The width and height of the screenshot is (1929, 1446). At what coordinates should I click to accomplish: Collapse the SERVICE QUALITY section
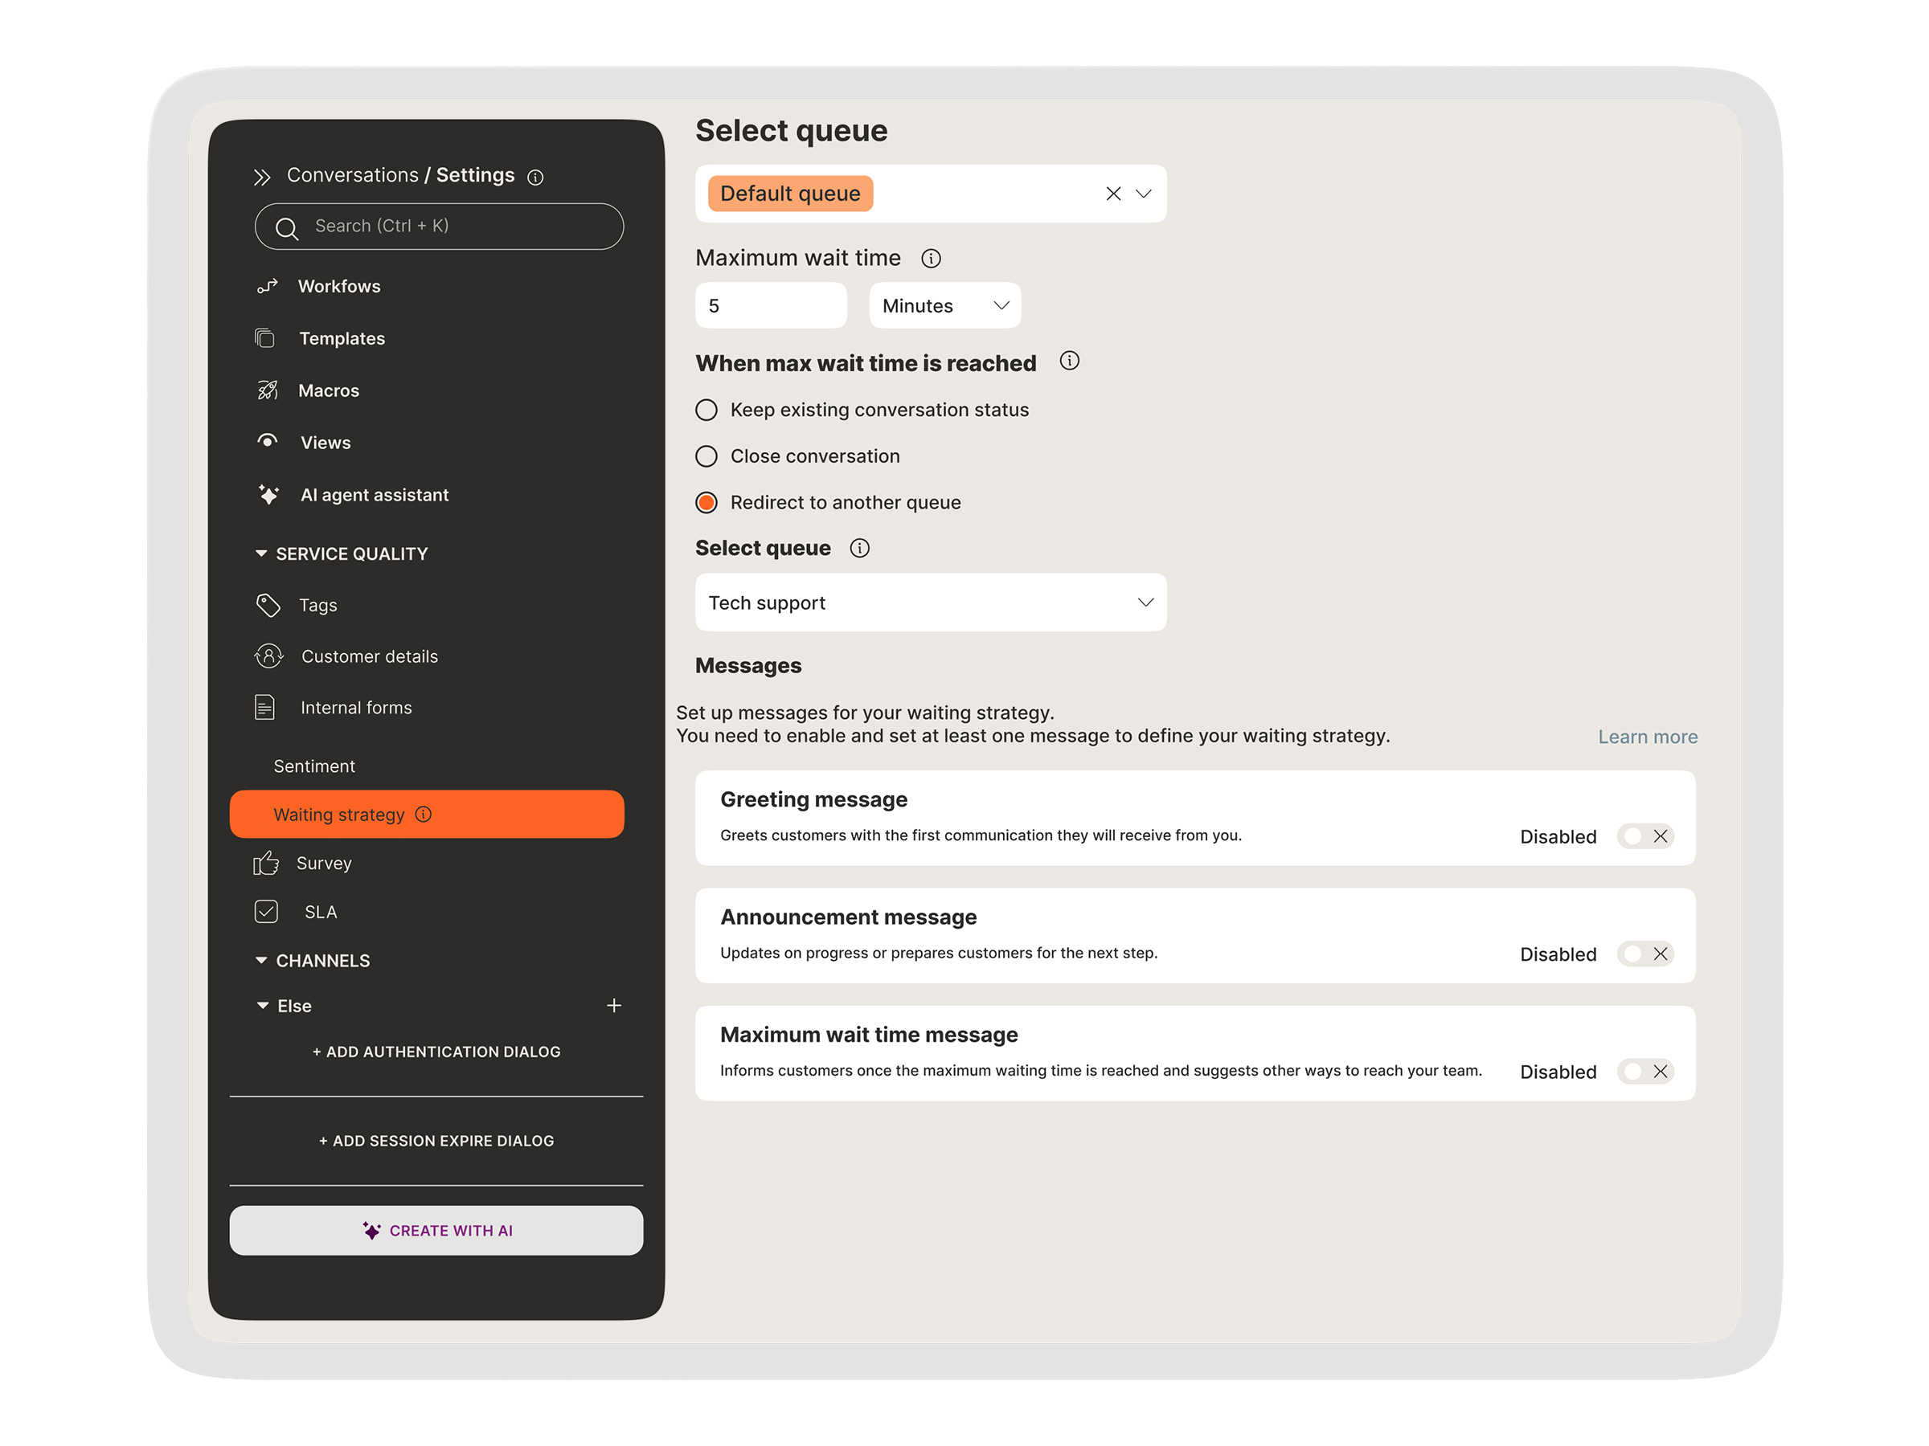(260, 553)
